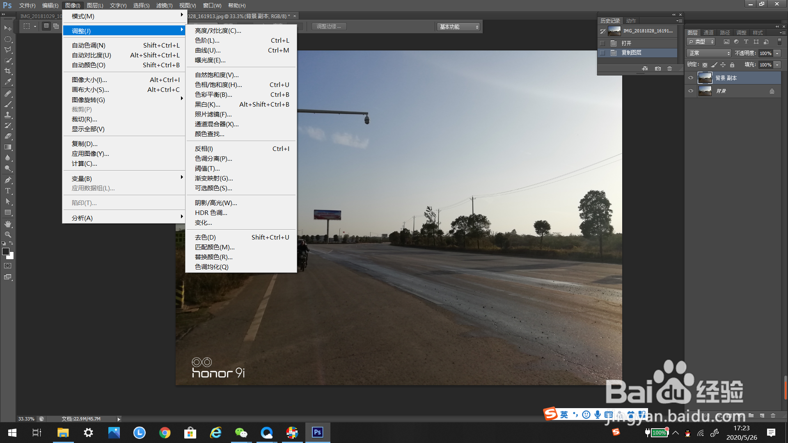This screenshot has height=443, width=788.
Task: Select the Crop tool
Action: point(8,71)
